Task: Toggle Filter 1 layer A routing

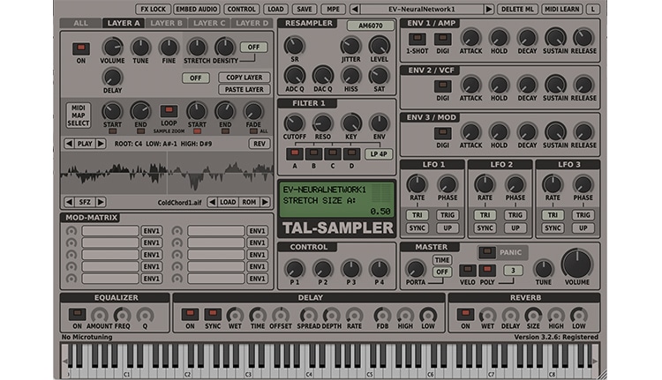Action: coord(295,153)
